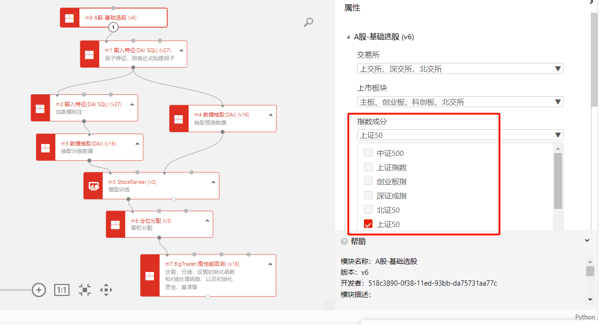
Task: Open the 交易所 dropdown
Action: pos(460,69)
